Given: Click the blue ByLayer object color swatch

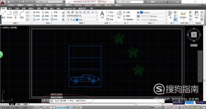Looking at the screenshot, I should (141, 12).
